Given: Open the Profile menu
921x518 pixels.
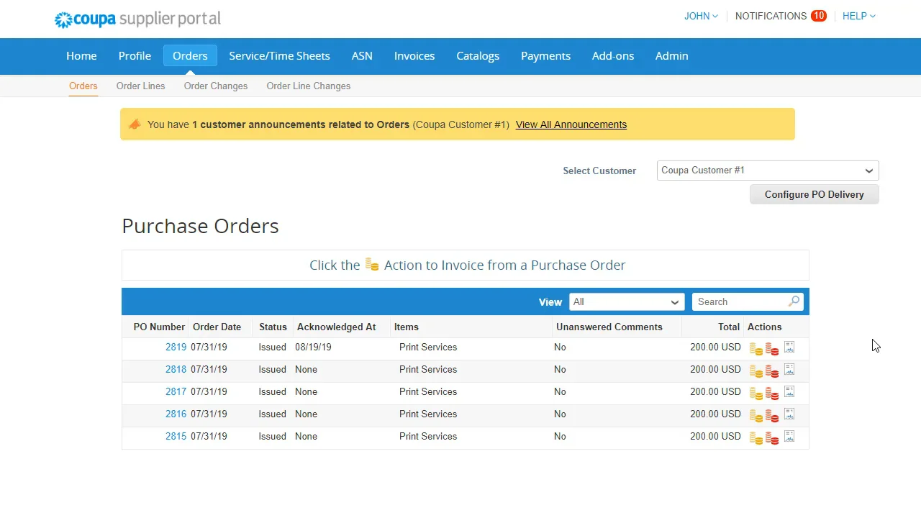Looking at the screenshot, I should pos(135,56).
